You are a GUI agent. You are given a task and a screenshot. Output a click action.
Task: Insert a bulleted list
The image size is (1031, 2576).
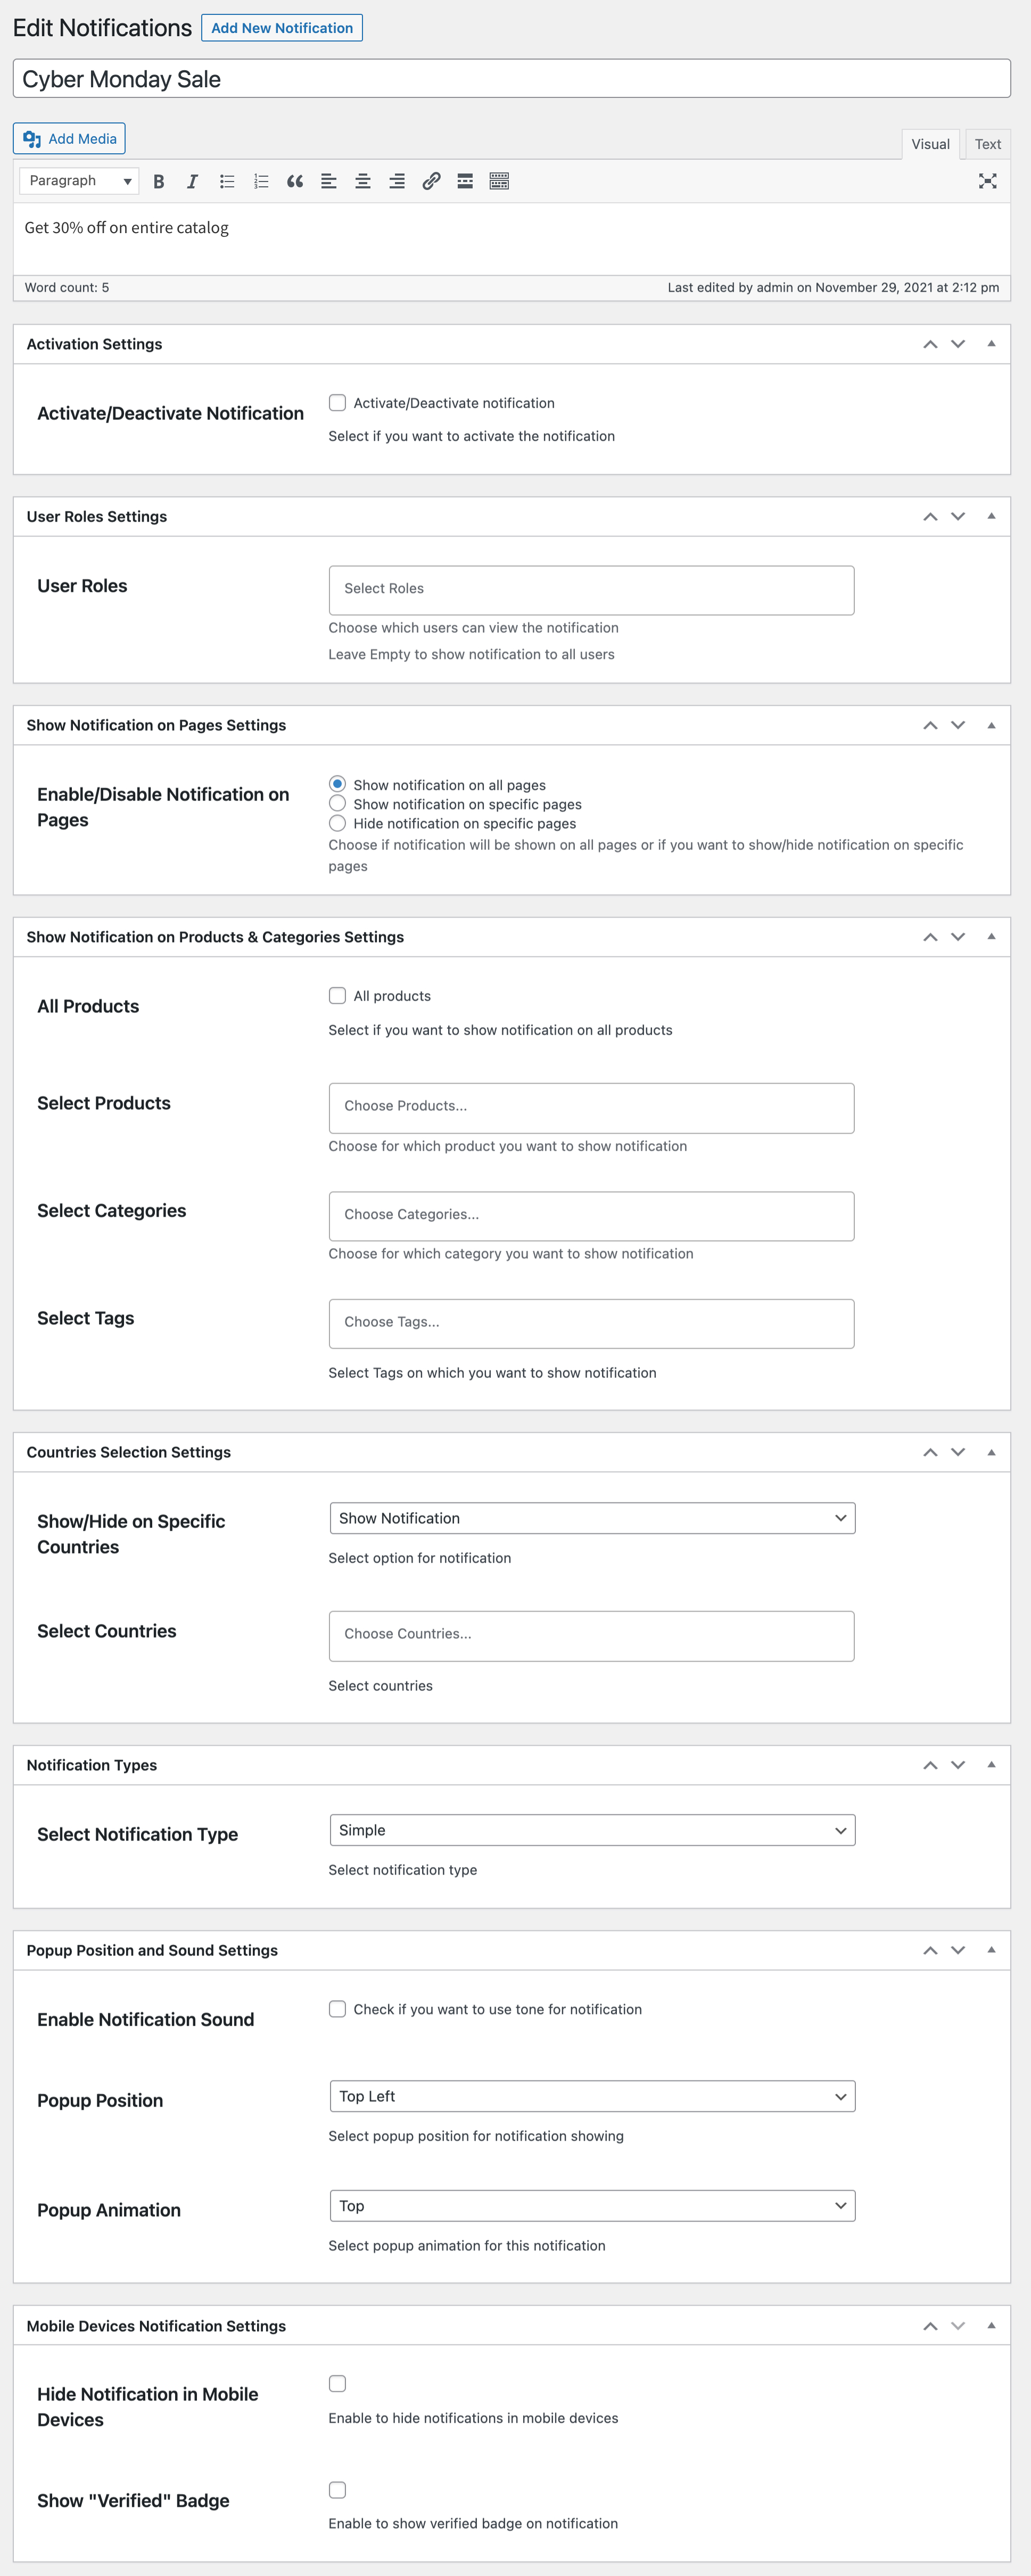226,181
